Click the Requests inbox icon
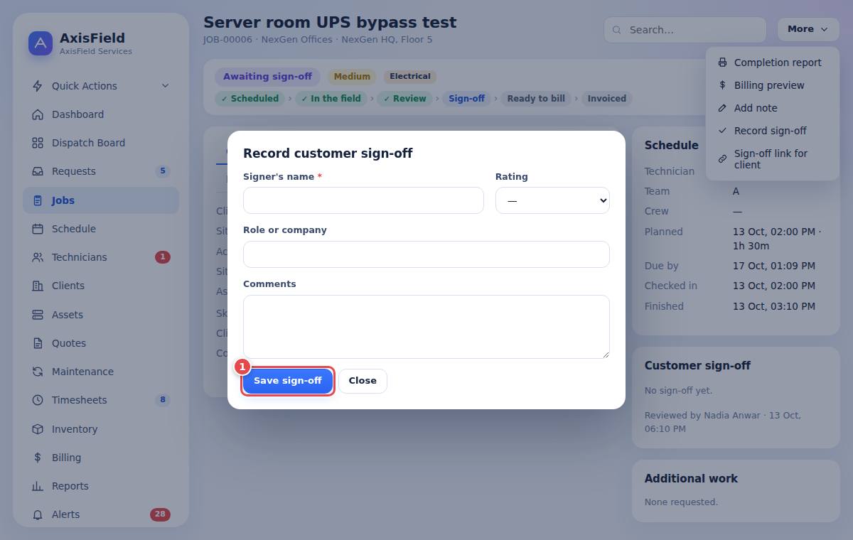This screenshot has height=540, width=853. (38, 171)
